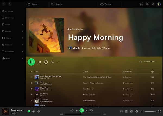Open Audiobooks in sidebar

8,51
